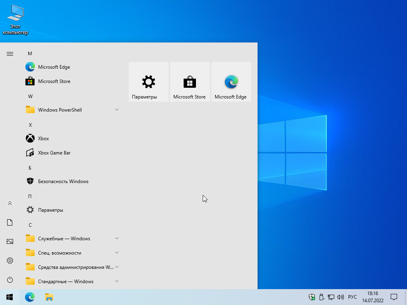The image size is (407, 305).
Task: Open the Microsoft Store tile
Action: point(190,82)
